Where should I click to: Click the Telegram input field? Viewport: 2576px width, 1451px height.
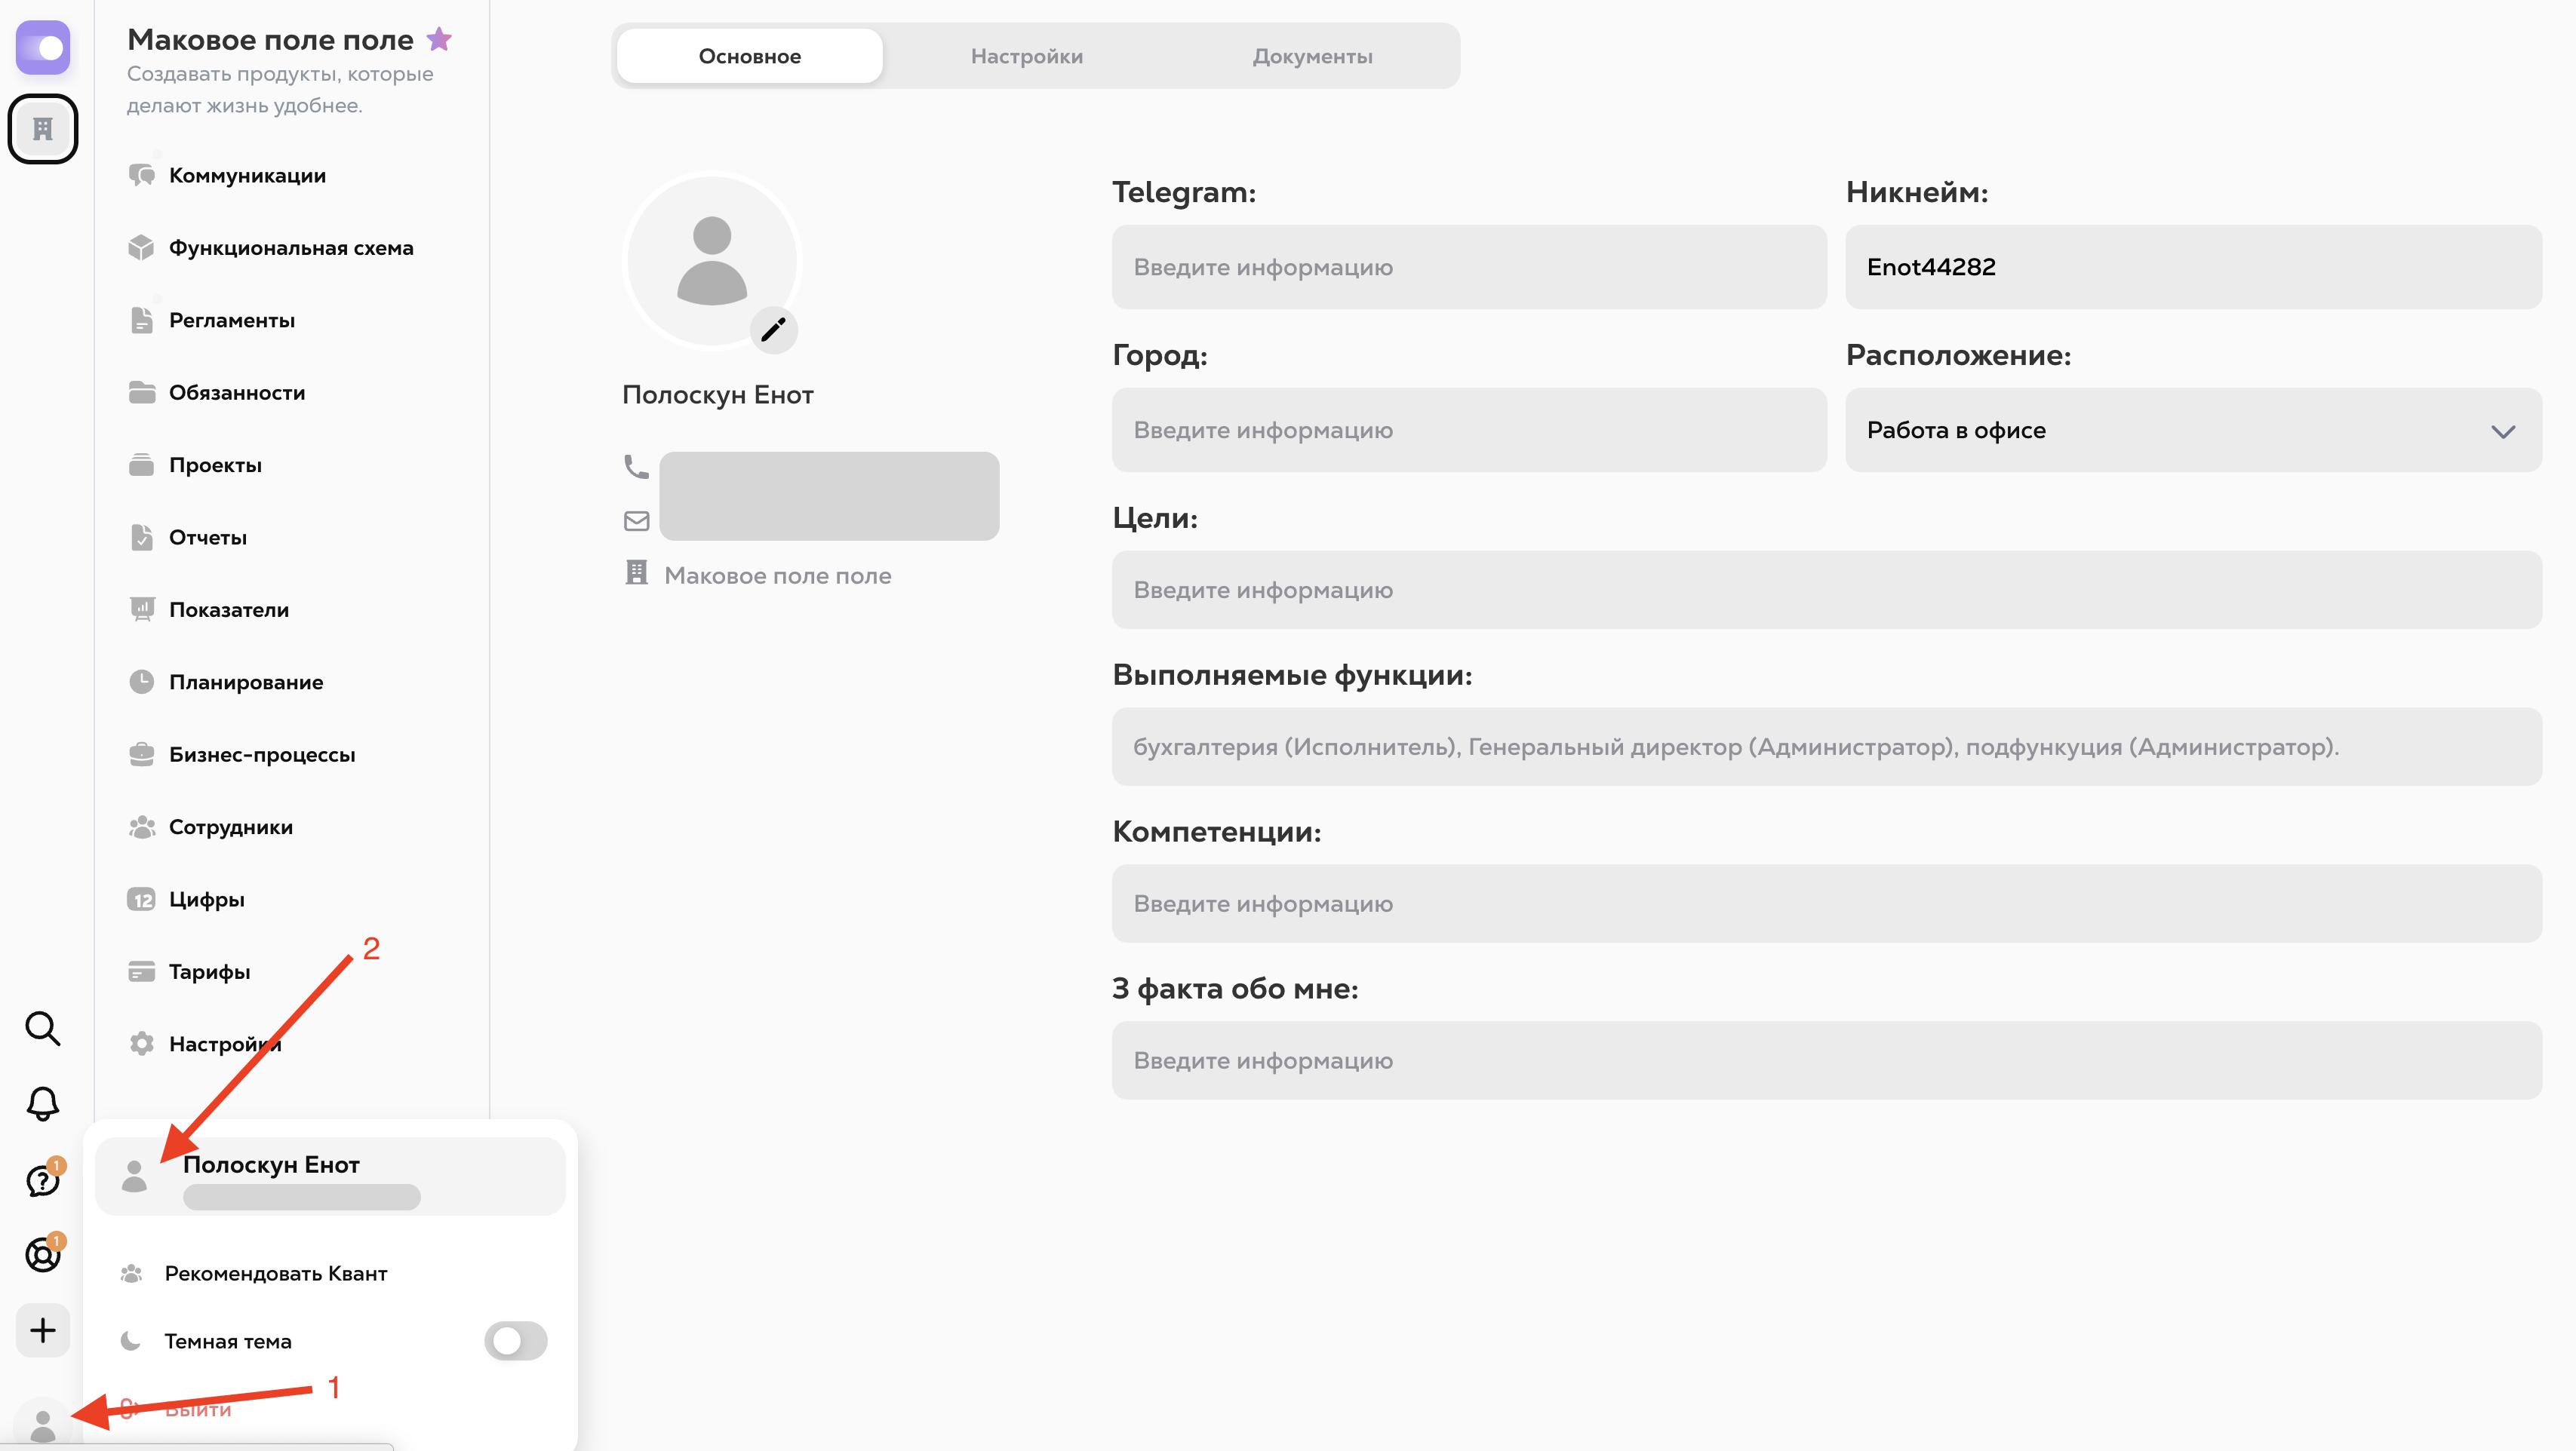[1468, 267]
